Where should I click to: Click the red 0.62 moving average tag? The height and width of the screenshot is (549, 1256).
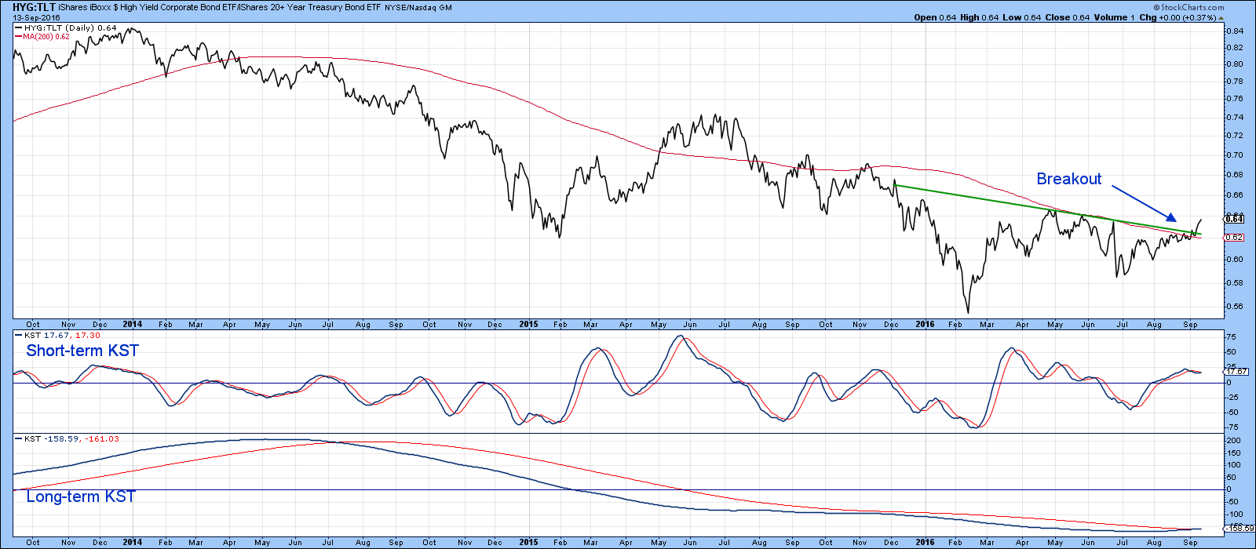pos(1234,237)
